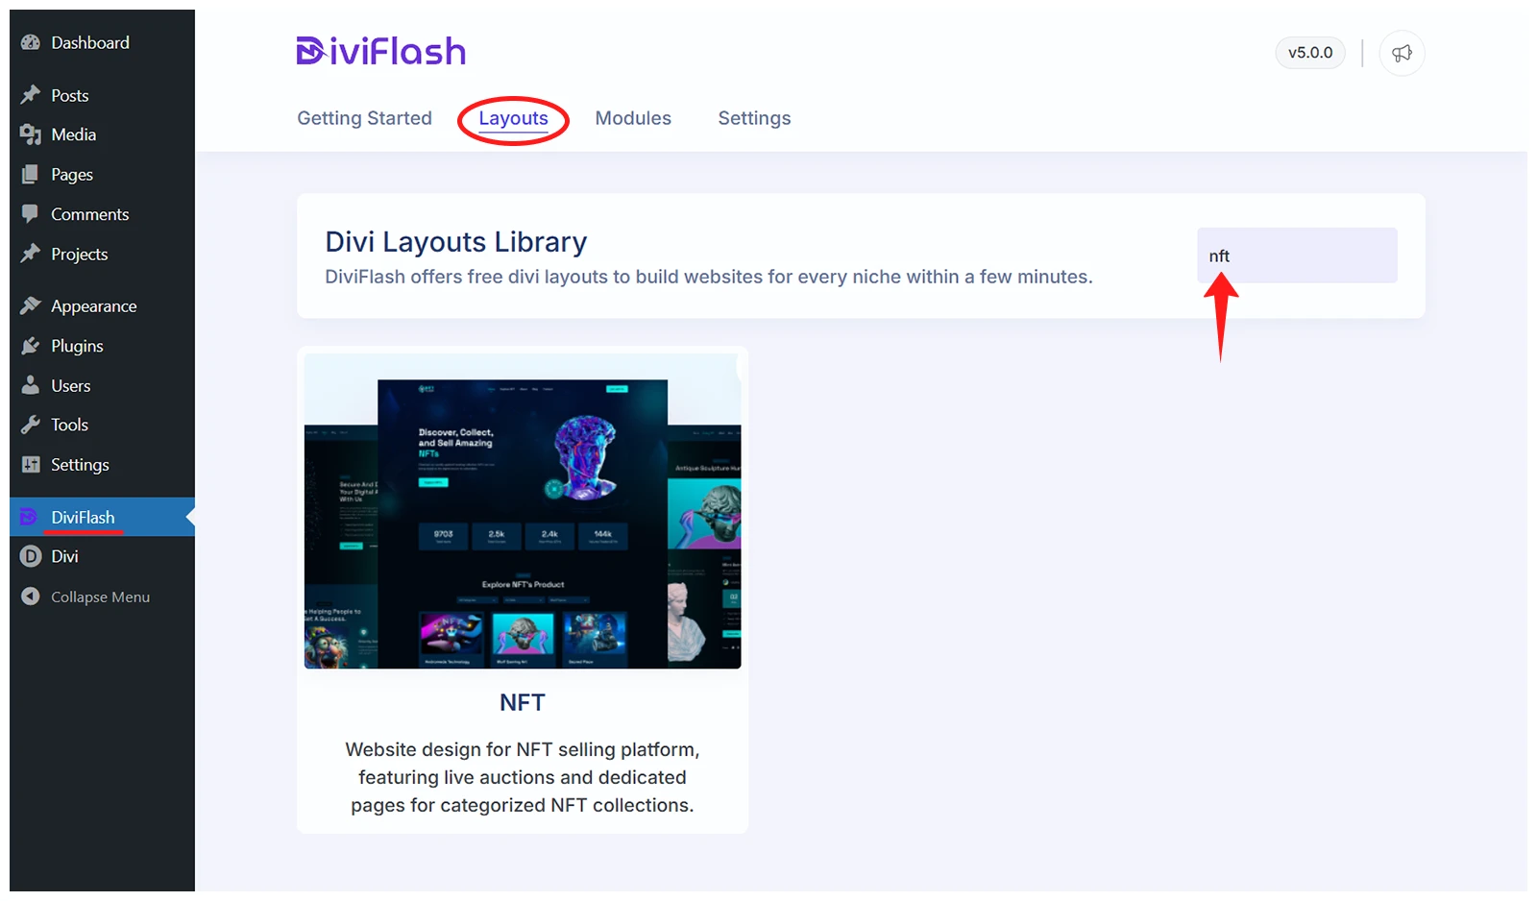
Task: Click the Comments speech bubble icon
Action: point(31,213)
